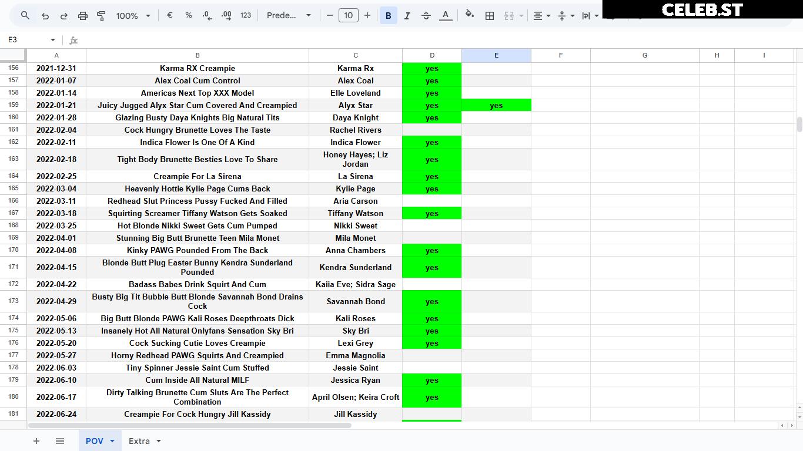The height and width of the screenshot is (451, 803).
Task: Open the borders tool
Action: pyautogui.click(x=489, y=16)
